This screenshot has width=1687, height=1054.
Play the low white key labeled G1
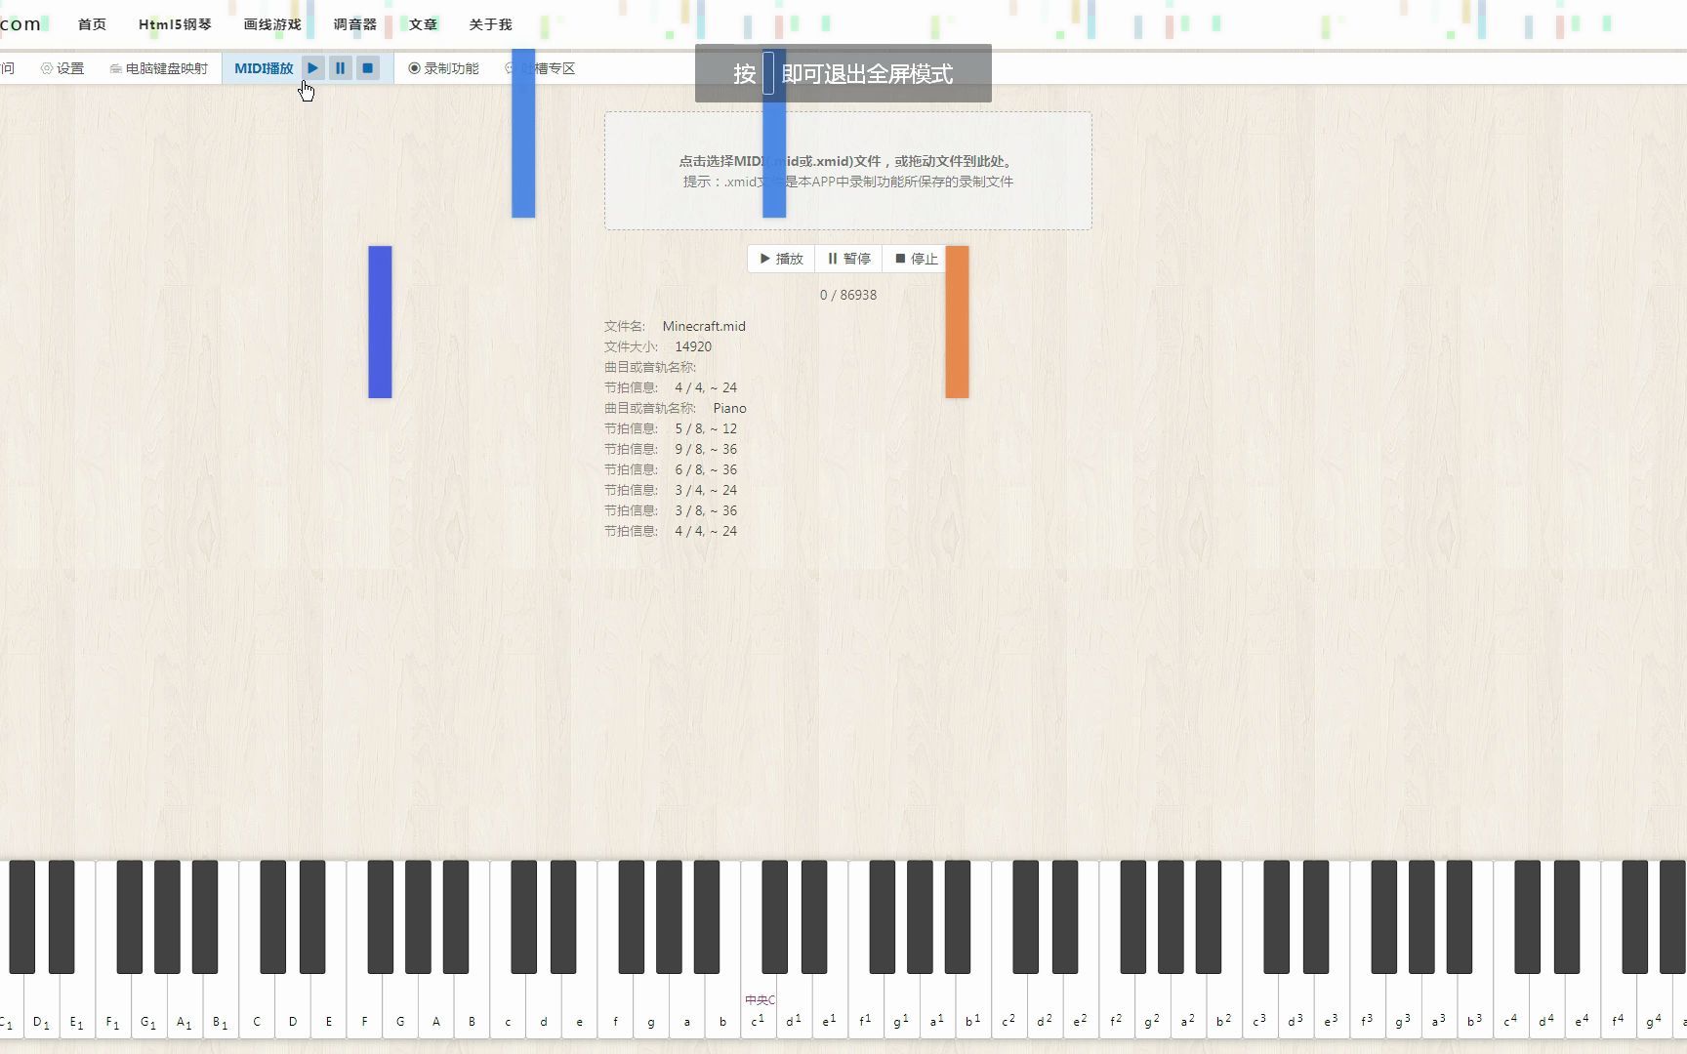coord(148,1005)
